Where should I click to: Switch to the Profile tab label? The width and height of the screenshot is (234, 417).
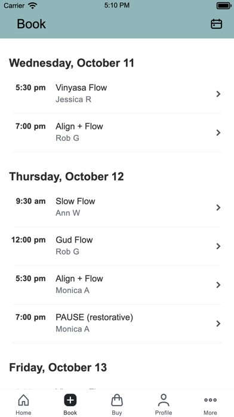[164, 413]
